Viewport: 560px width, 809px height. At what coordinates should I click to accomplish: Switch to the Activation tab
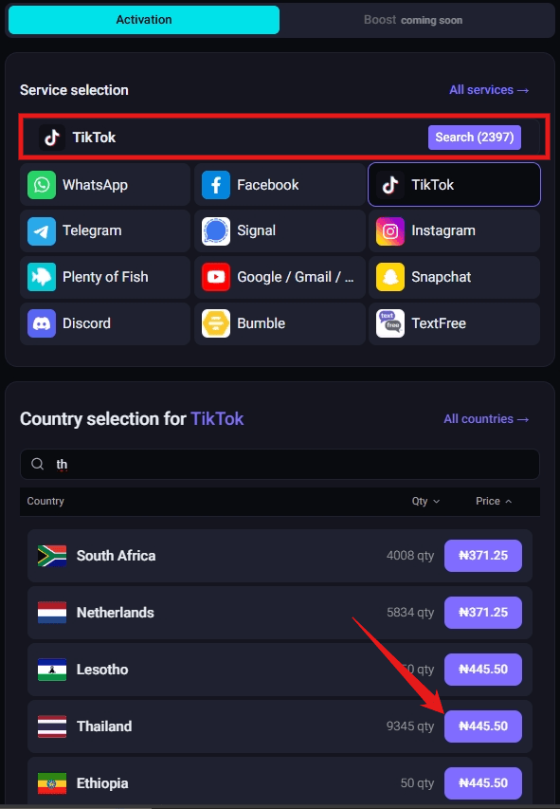point(144,19)
